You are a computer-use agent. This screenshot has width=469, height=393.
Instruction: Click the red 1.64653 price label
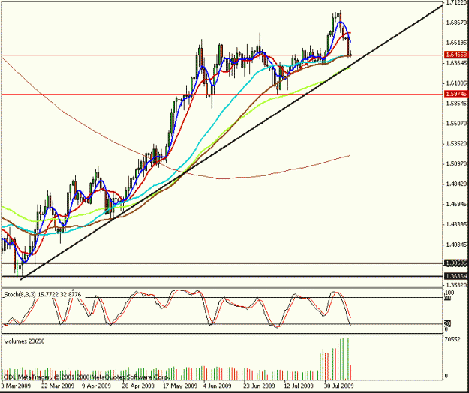coord(455,55)
